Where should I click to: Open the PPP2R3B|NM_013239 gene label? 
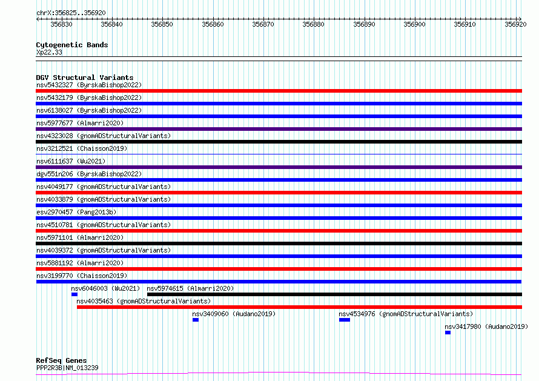click(x=67, y=368)
